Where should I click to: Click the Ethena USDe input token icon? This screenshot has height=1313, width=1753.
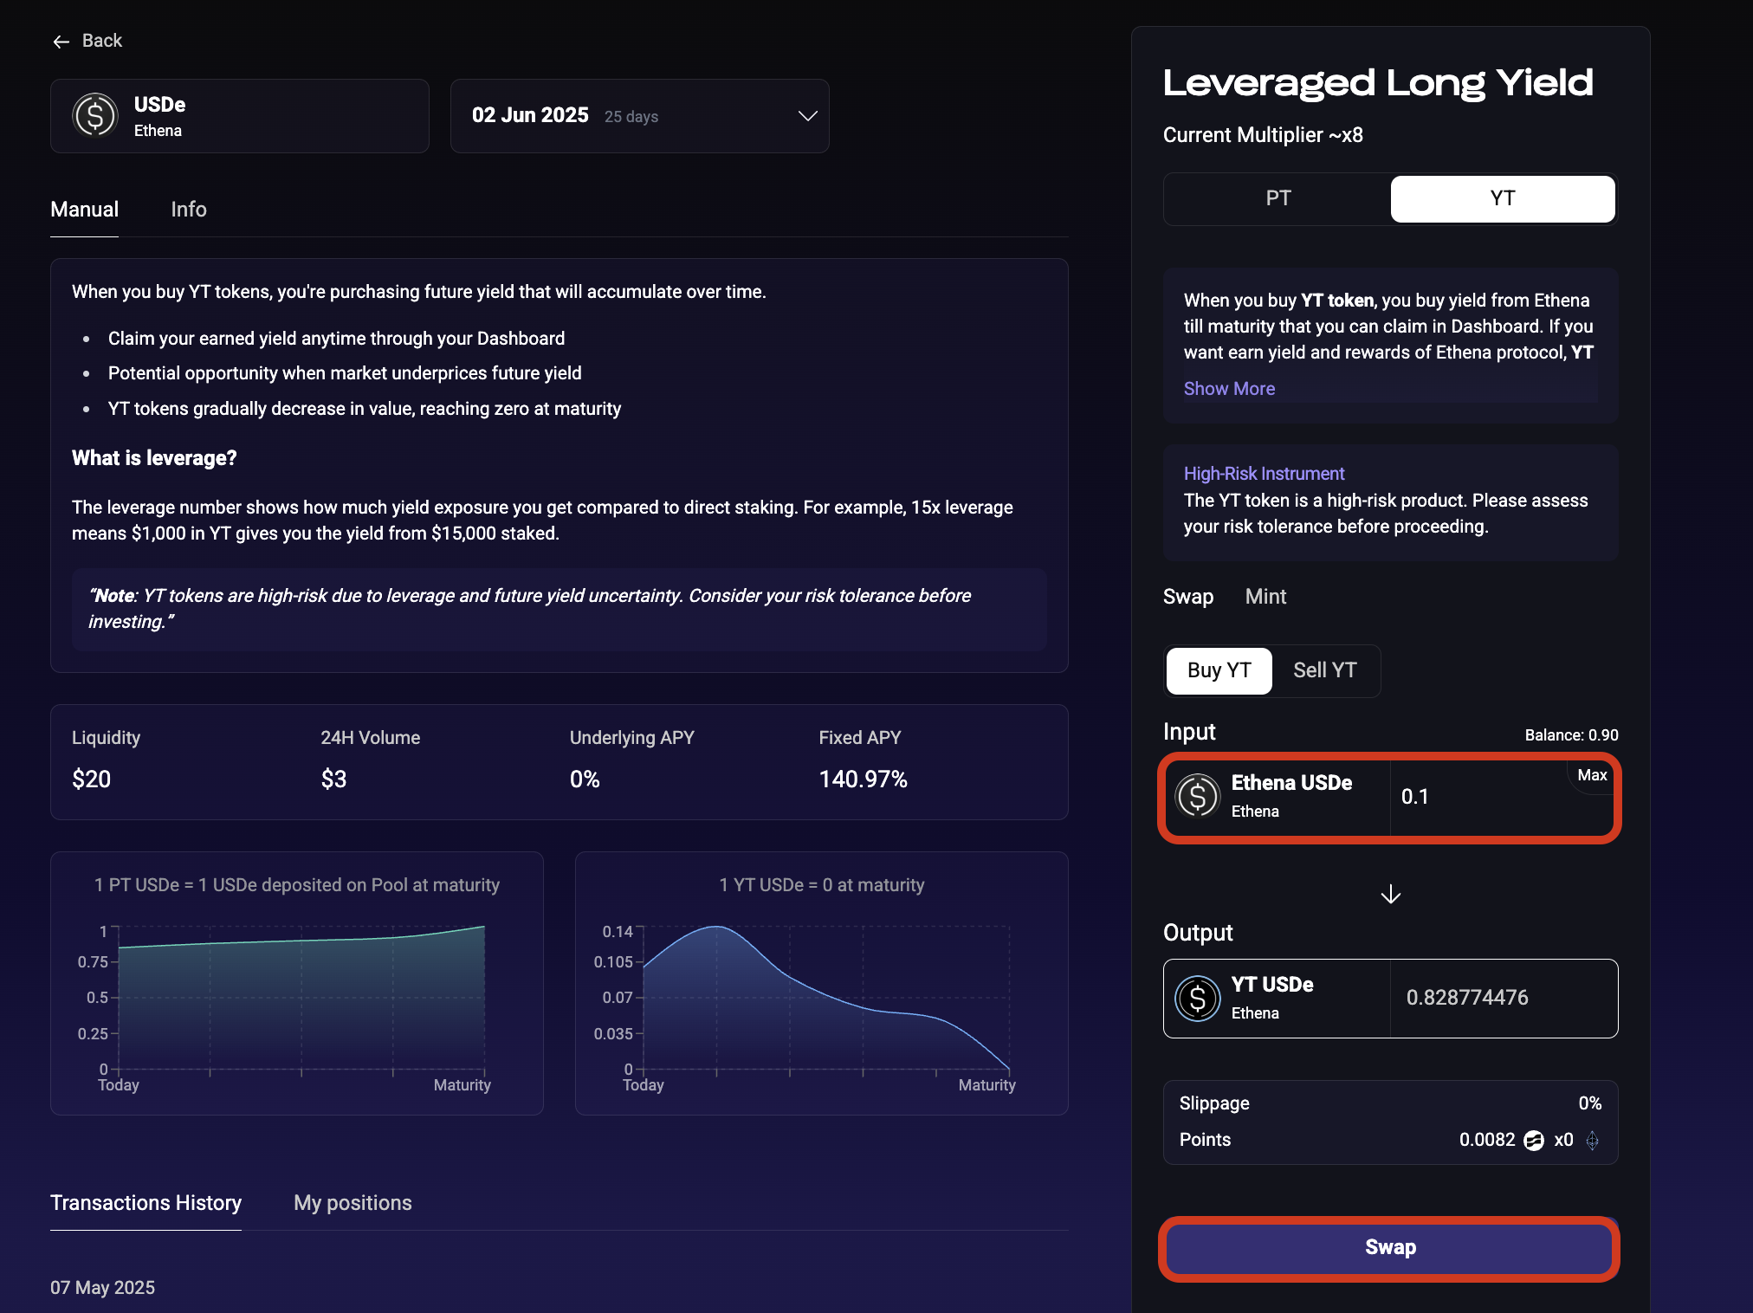pyautogui.click(x=1198, y=796)
